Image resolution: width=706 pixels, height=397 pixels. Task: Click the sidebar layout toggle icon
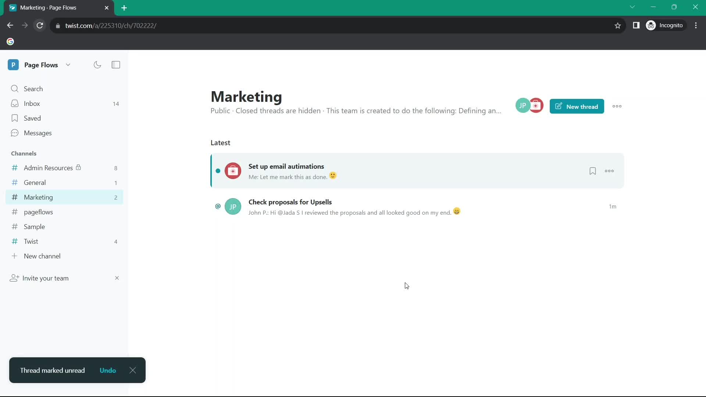point(116,65)
